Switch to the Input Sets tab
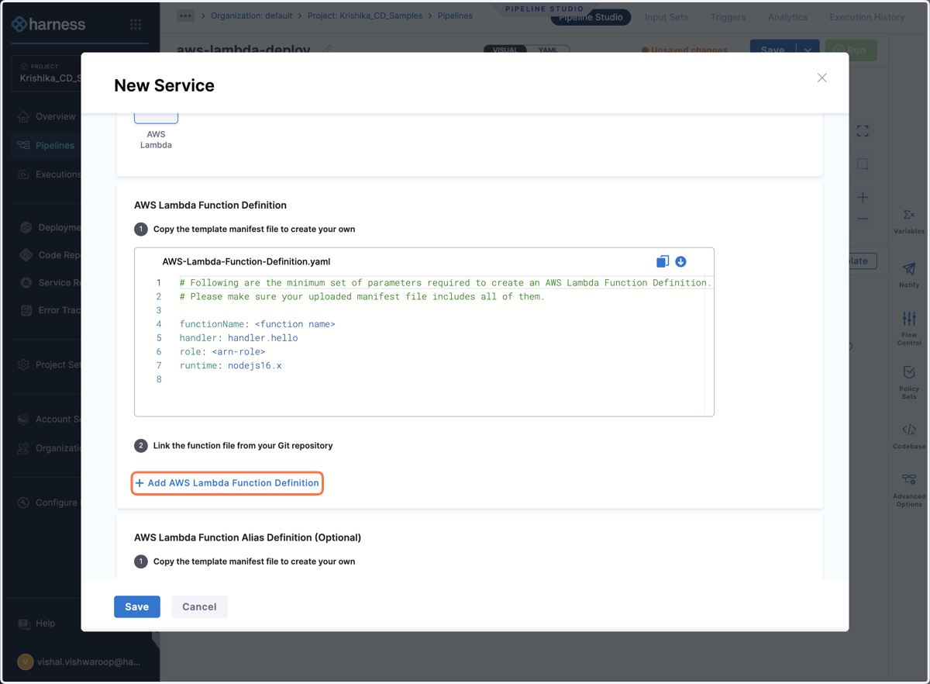 coord(666,17)
